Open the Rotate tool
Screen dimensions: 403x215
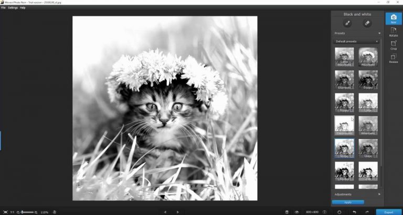(x=394, y=32)
